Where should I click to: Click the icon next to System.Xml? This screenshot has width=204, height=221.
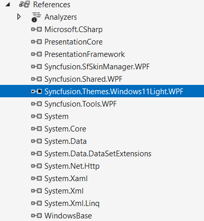click(x=37, y=191)
